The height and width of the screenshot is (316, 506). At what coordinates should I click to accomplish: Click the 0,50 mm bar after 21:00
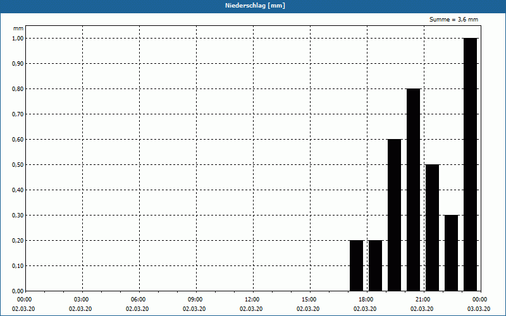(433, 228)
